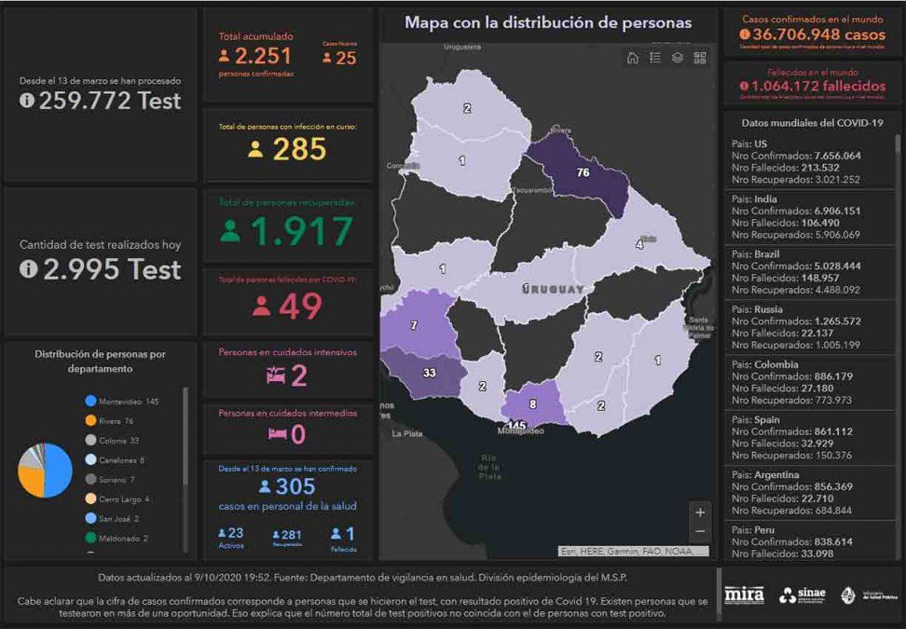This screenshot has height=629, width=906.
Task: Open the basemap gallery grid icon
Action: pyautogui.click(x=700, y=58)
